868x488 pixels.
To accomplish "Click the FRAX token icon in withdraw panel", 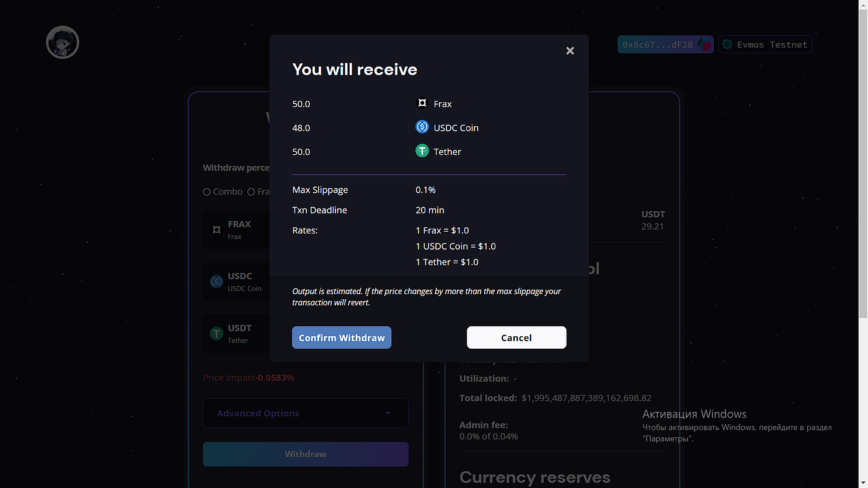I will tap(216, 230).
